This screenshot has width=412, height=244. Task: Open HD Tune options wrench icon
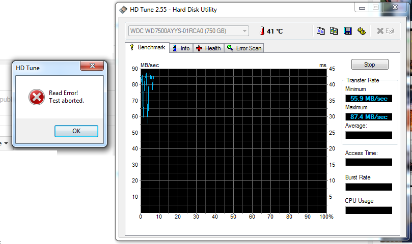(x=362, y=31)
